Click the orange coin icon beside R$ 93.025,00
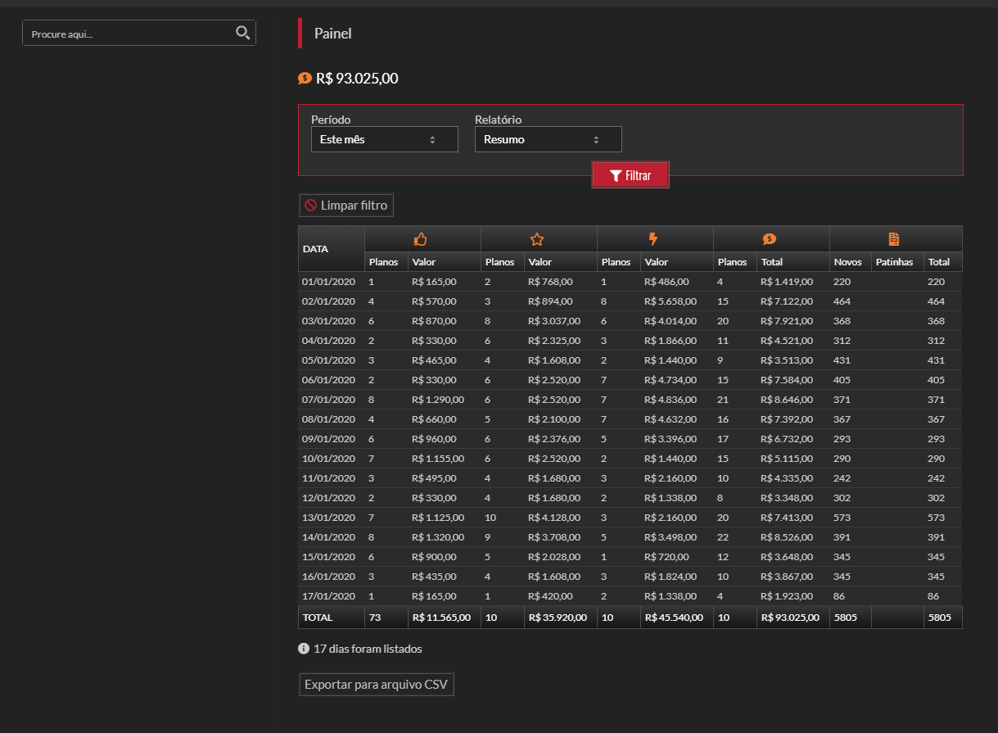Screen dimensions: 998x733 coord(305,79)
